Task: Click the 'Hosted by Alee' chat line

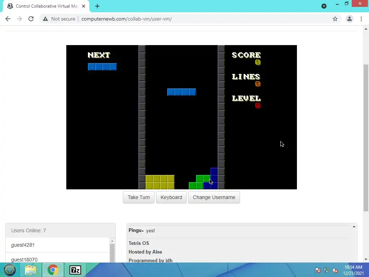Action: click(x=145, y=252)
